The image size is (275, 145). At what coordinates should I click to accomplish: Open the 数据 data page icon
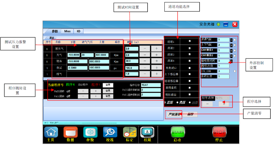point(70,132)
